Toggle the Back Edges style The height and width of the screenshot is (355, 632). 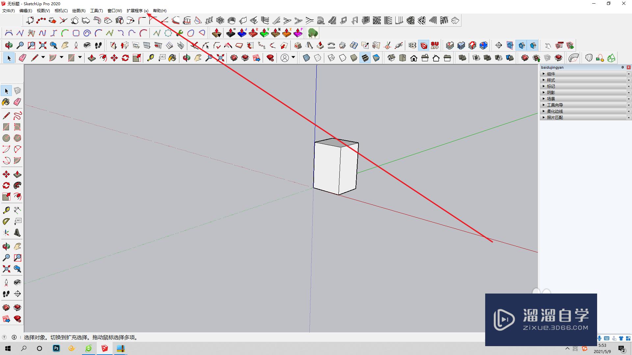click(x=318, y=58)
